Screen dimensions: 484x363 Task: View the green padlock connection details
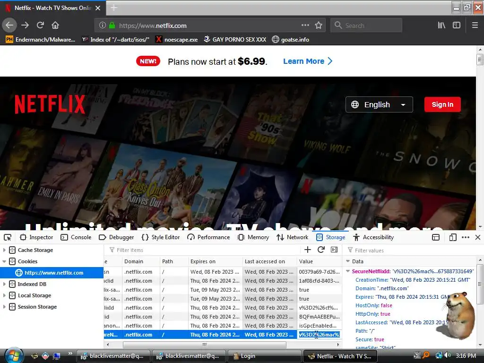[112, 26]
